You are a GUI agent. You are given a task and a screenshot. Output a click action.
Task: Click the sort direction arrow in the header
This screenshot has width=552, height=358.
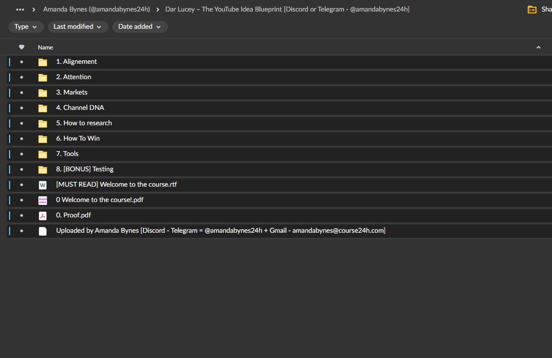pyautogui.click(x=538, y=47)
